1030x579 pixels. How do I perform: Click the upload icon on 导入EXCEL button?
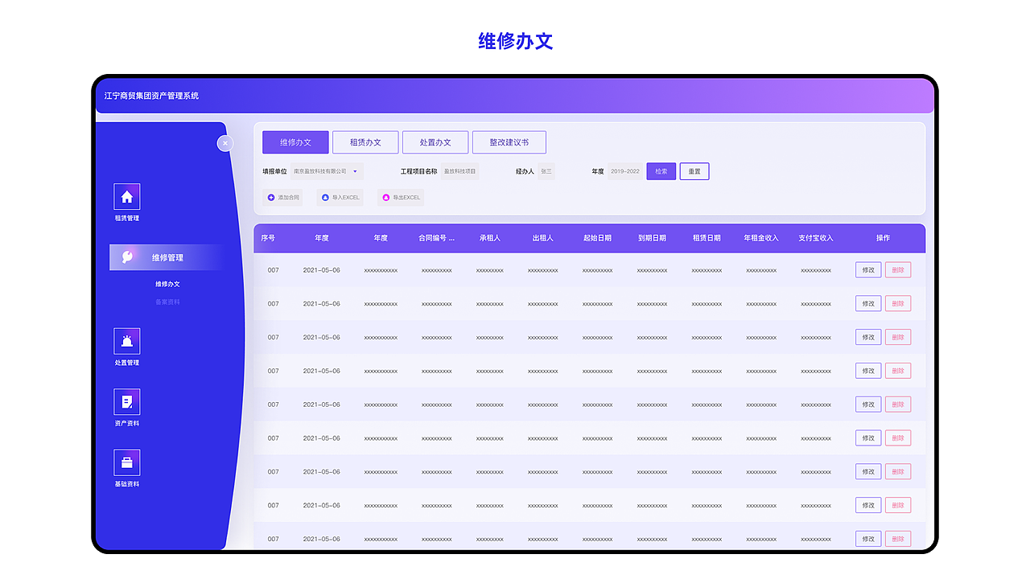(326, 197)
